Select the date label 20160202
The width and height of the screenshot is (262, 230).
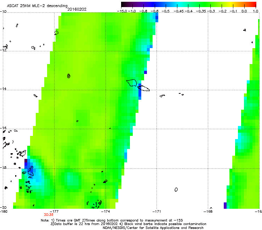[x=77, y=9]
